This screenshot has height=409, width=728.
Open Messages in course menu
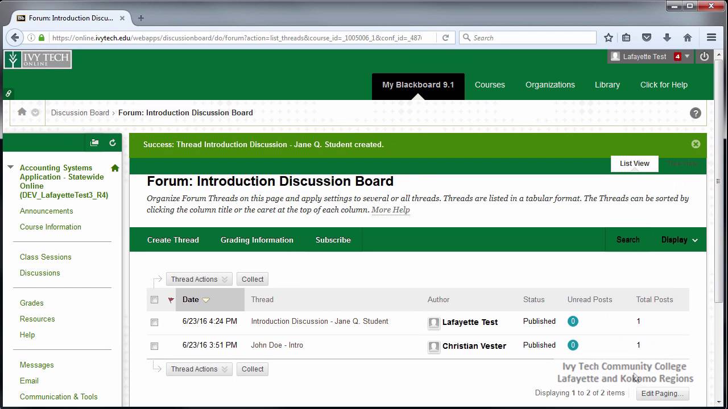(x=37, y=365)
